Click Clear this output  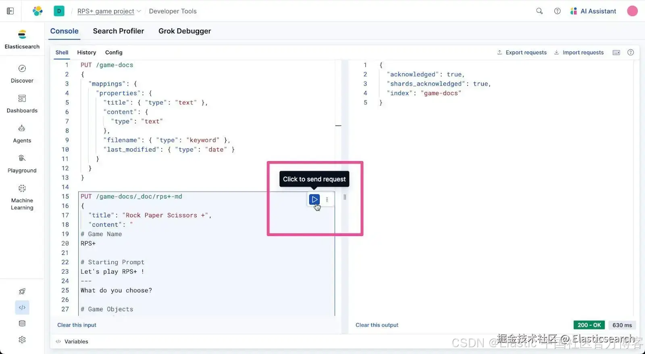coord(377,325)
